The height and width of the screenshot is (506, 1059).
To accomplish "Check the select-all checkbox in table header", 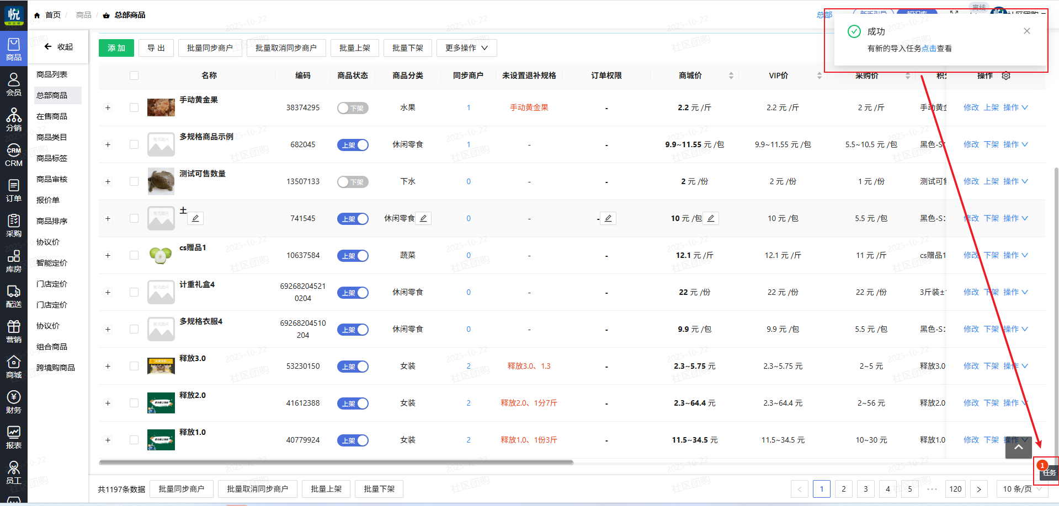I will pos(134,76).
